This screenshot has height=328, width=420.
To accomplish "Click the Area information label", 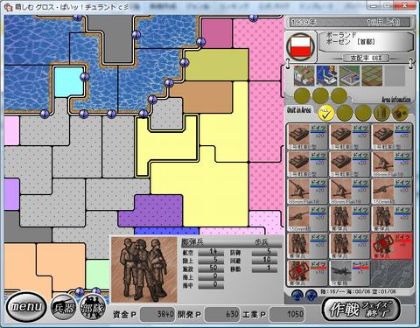I will [x=396, y=100].
